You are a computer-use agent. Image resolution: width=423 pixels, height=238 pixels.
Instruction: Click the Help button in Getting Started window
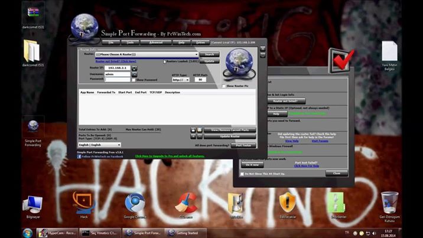click(276, 114)
